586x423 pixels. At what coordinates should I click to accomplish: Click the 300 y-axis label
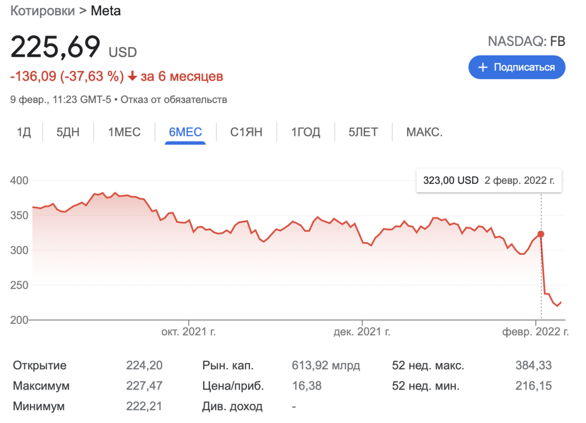pos(19,250)
